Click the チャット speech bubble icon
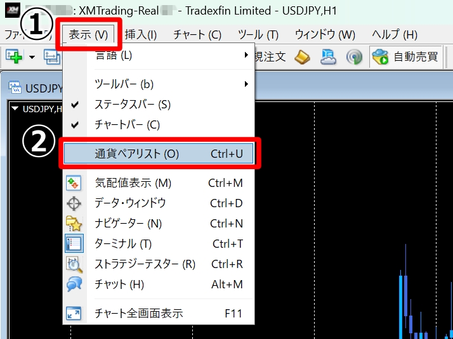This screenshot has width=453, height=339. coord(74,285)
